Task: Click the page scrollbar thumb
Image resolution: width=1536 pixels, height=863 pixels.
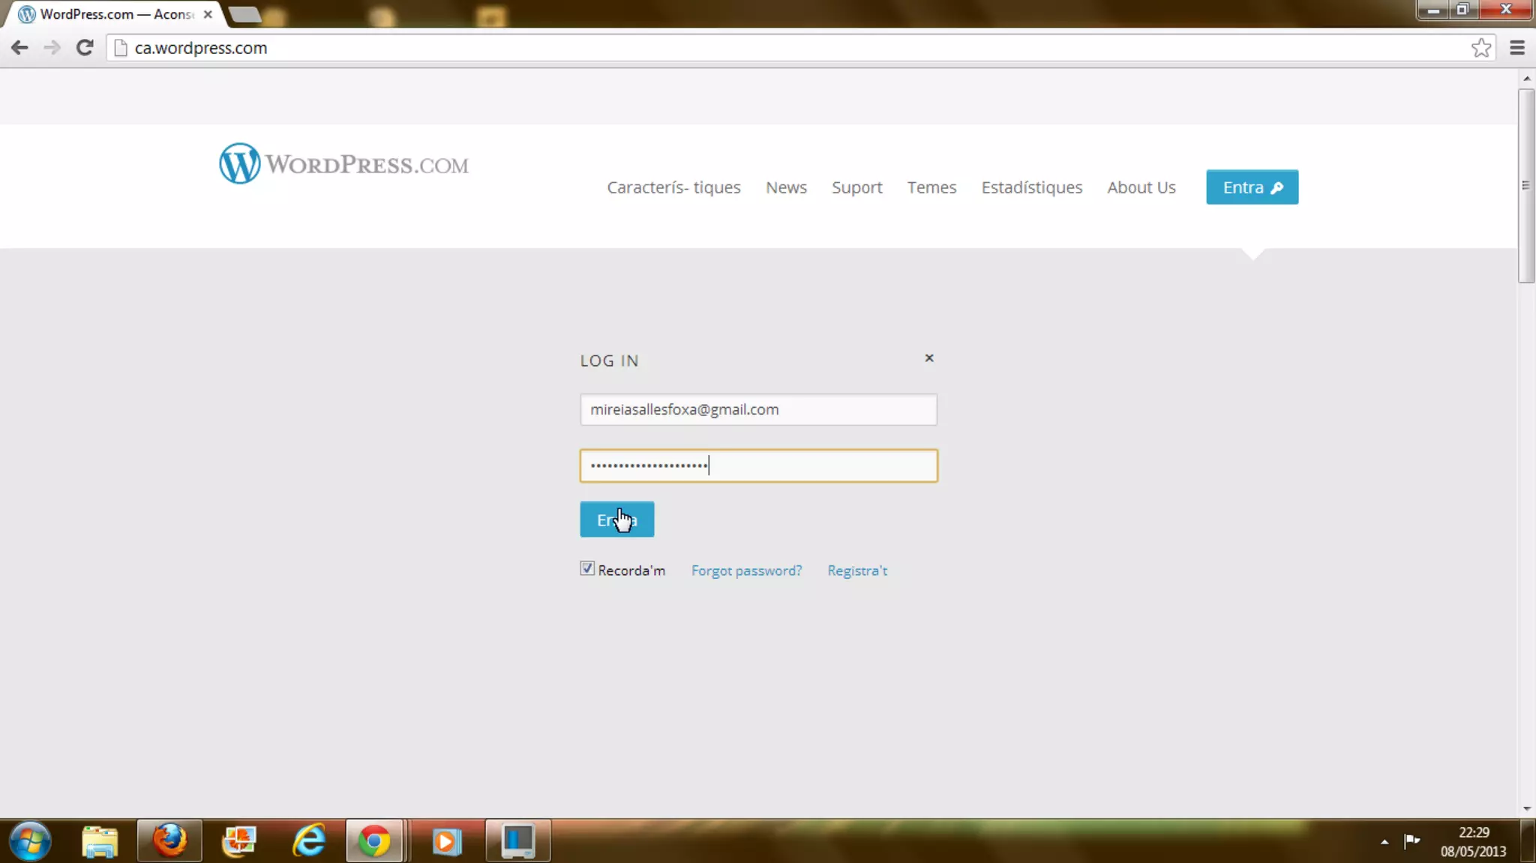Action: [1525, 185]
